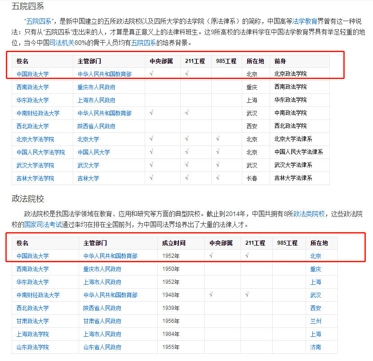Image resolution: width=373 pixels, height=361 pixels.
Task: Select the 中南政法学院 cell
Action: click(300, 113)
